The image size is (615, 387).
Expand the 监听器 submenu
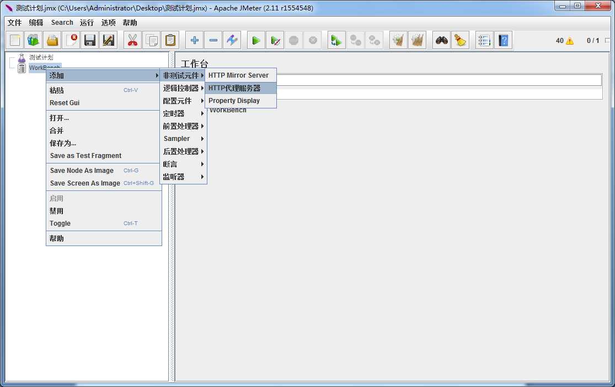point(183,177)
